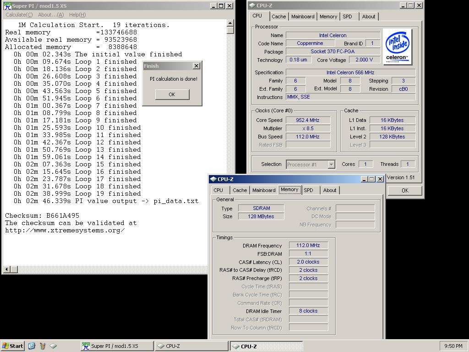Launch Internet Explorer from quick launch
The width and height of the screenshot is (469, 352).
(32, 346)
